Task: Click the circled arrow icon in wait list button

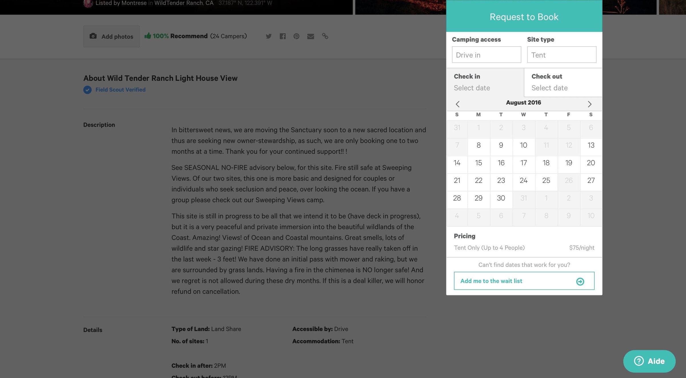Action: [x=580, y=281]
